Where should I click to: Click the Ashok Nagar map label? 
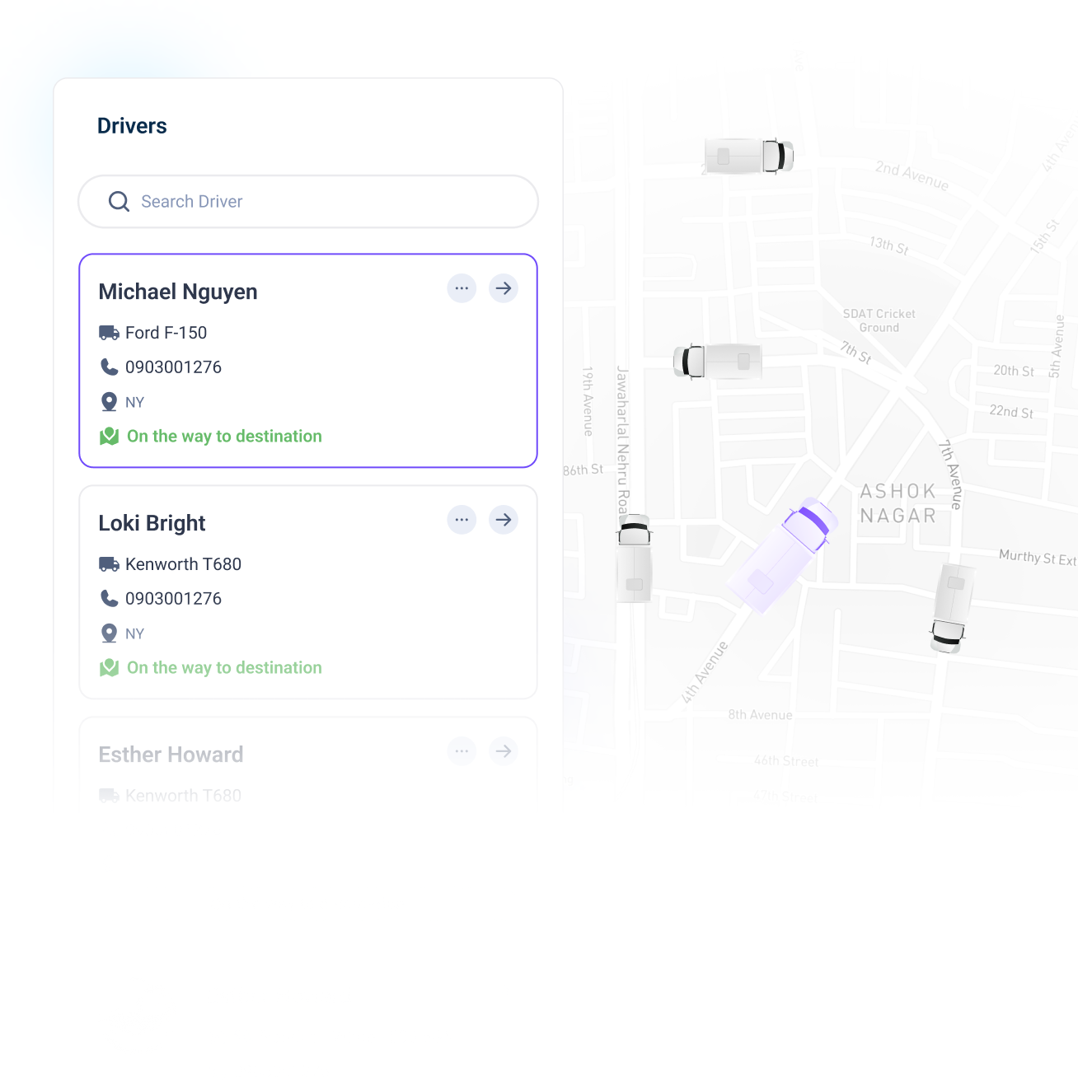[898, 503]
